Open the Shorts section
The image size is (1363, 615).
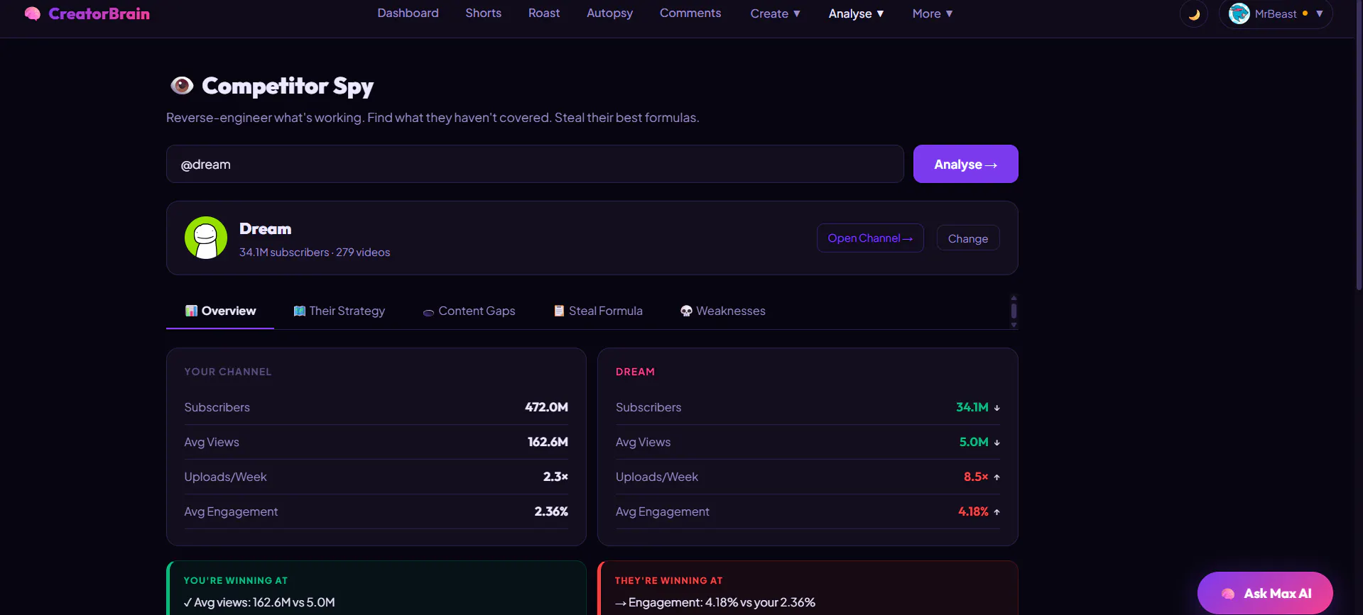click(x=483, y=13)
